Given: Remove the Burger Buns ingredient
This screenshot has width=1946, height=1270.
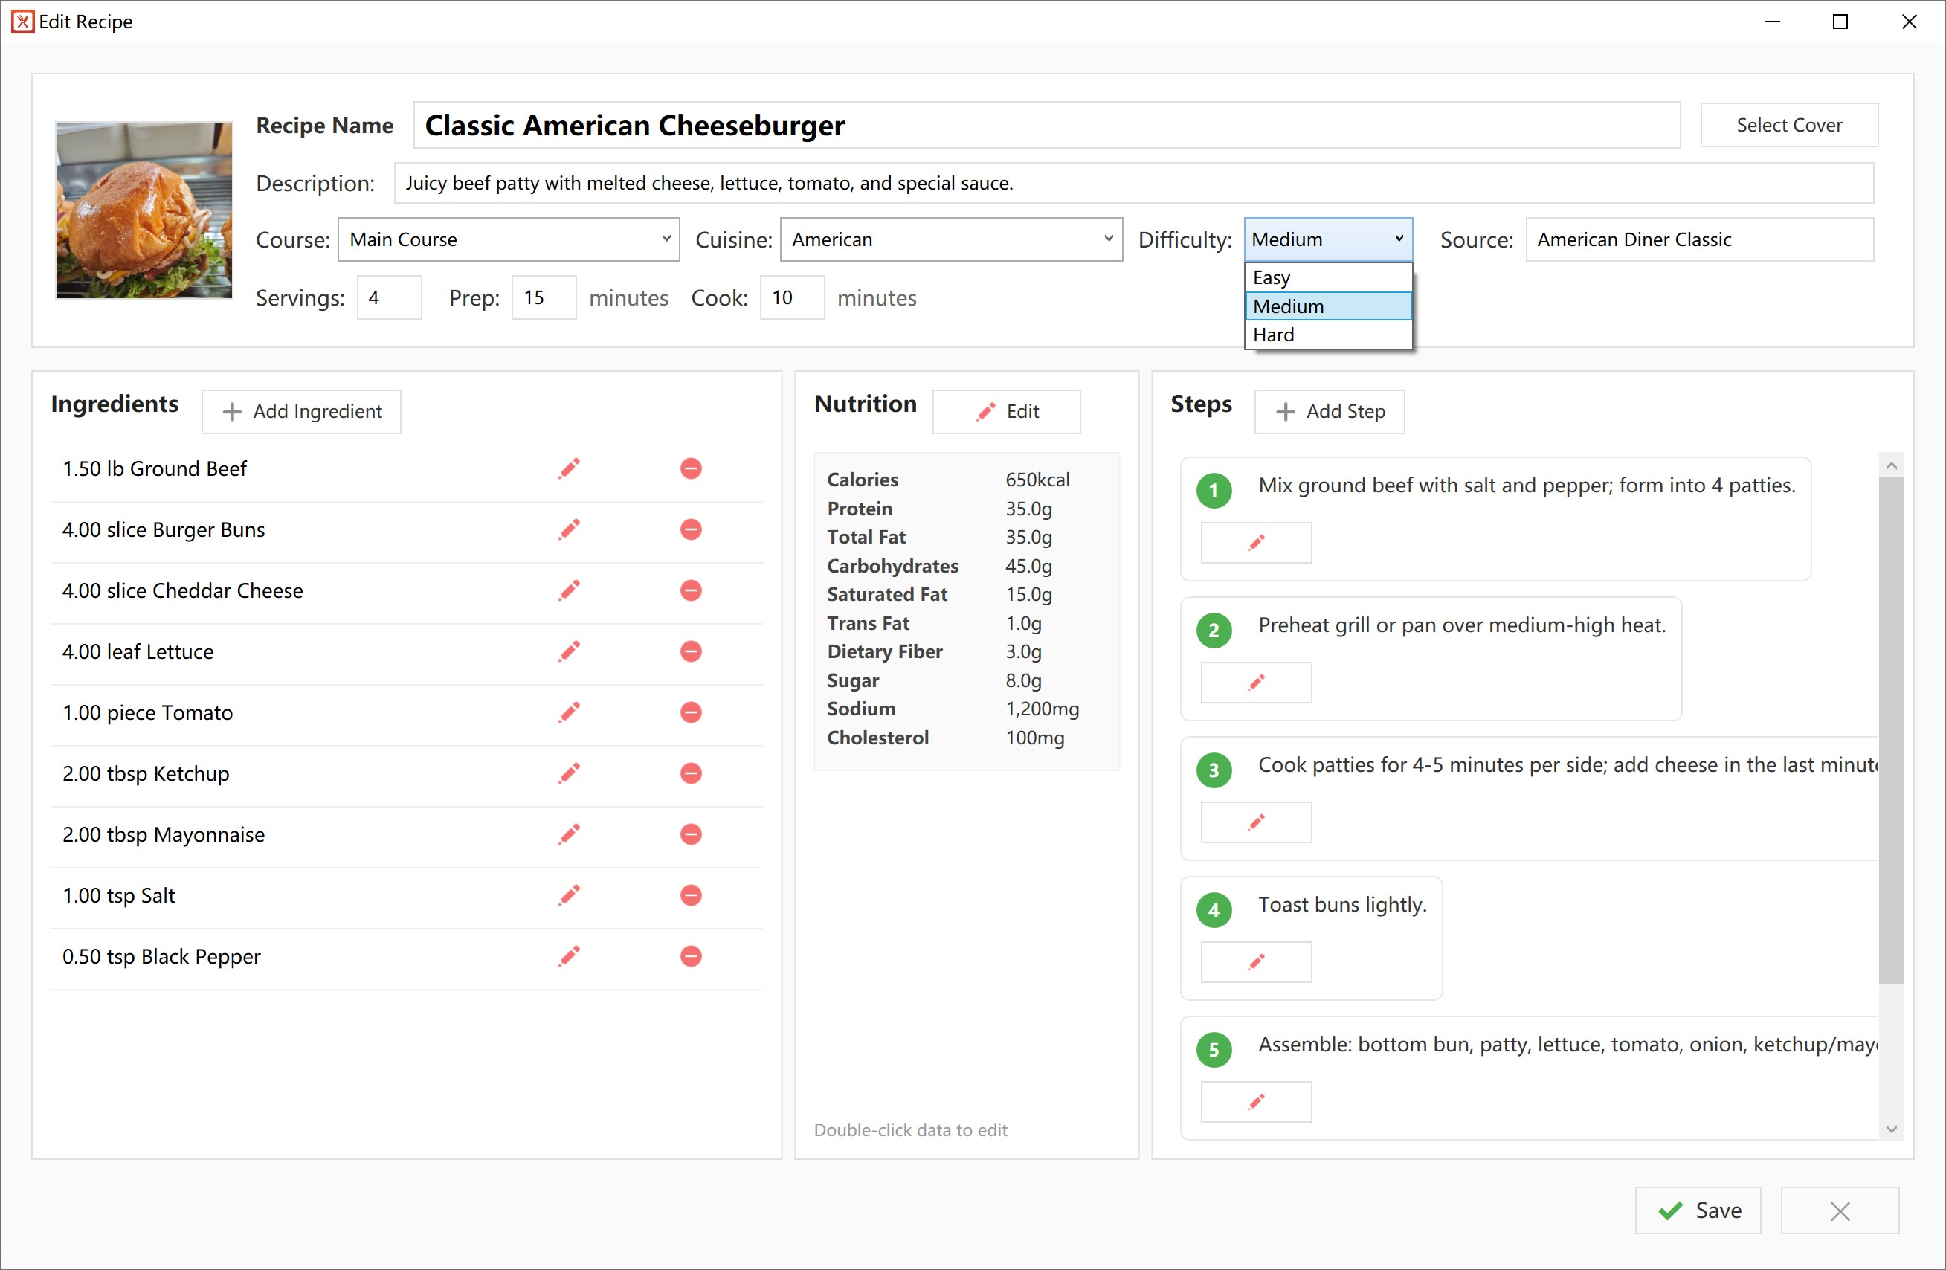Looking at the screenshot, I should [x=691, y=530].
